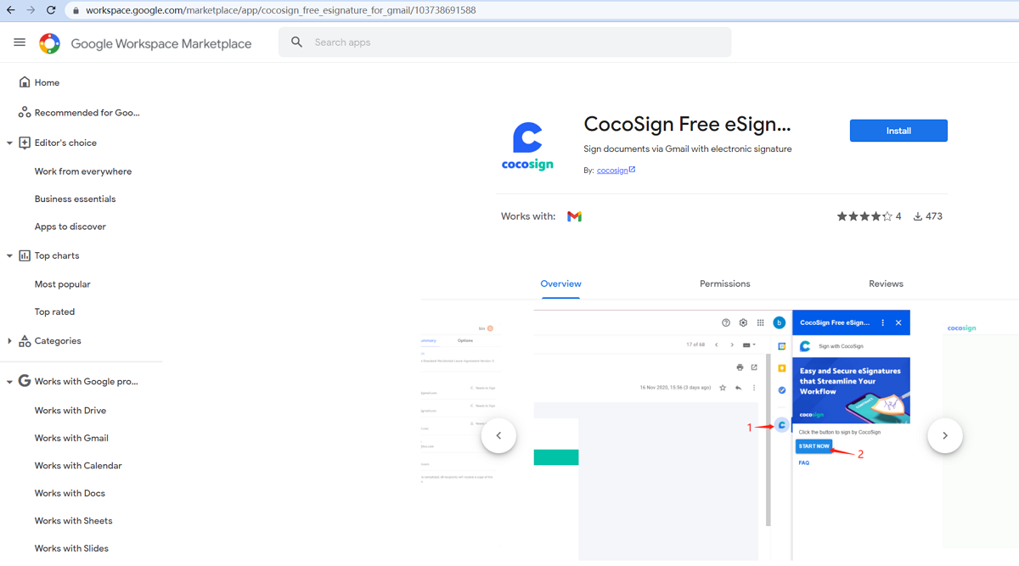This screenshot has width=1019, height=566.
Task: Switch to the Overview tab
Action: pyautogui.click(x=560, y=283)
